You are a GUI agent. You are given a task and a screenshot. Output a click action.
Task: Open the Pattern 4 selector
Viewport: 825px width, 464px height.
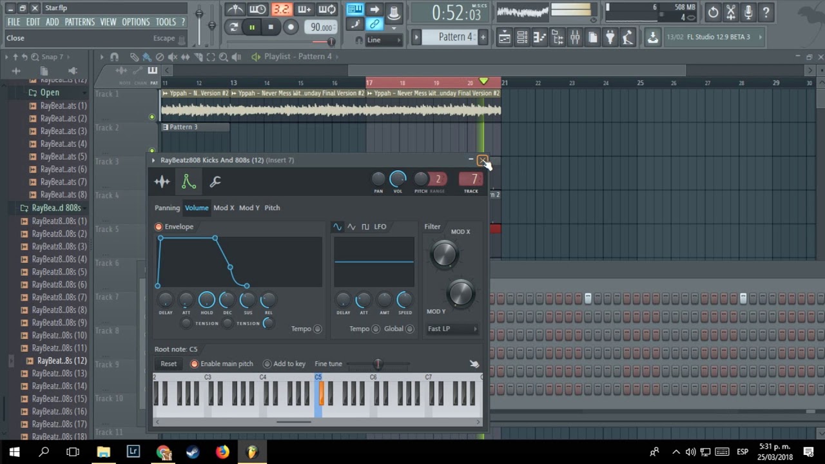pyautogui.click(x=455, y=37)
